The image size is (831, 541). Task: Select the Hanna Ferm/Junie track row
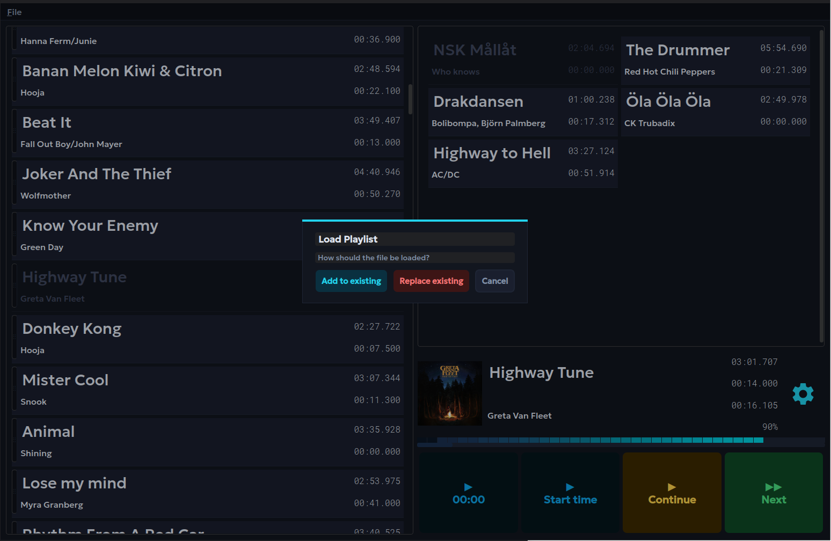(207, 41)
